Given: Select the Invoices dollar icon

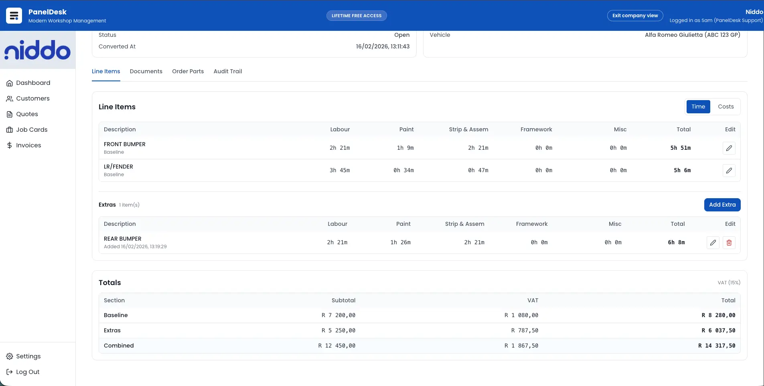Looking at the screenshot, I should pos(10,145).
